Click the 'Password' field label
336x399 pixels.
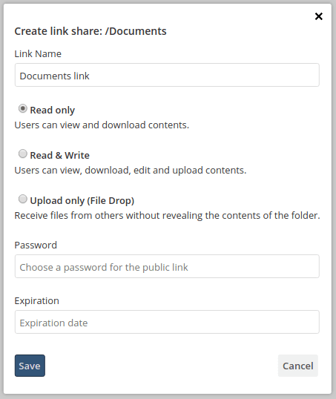coord(36,245)
